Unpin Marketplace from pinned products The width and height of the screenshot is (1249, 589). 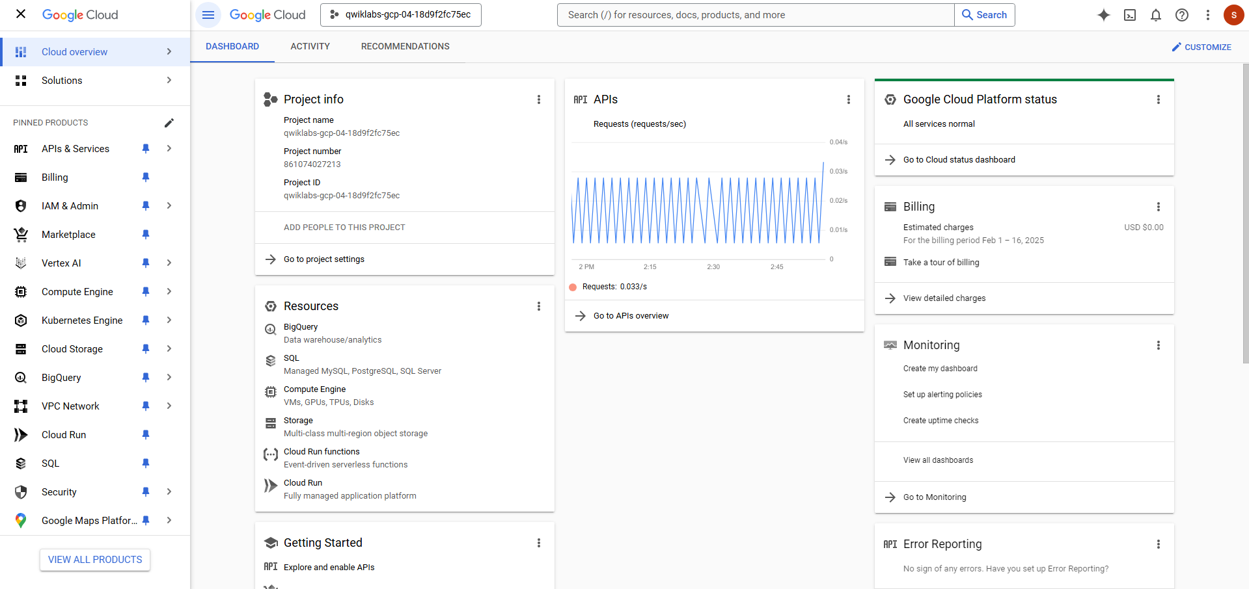click(x=146, y=235)
